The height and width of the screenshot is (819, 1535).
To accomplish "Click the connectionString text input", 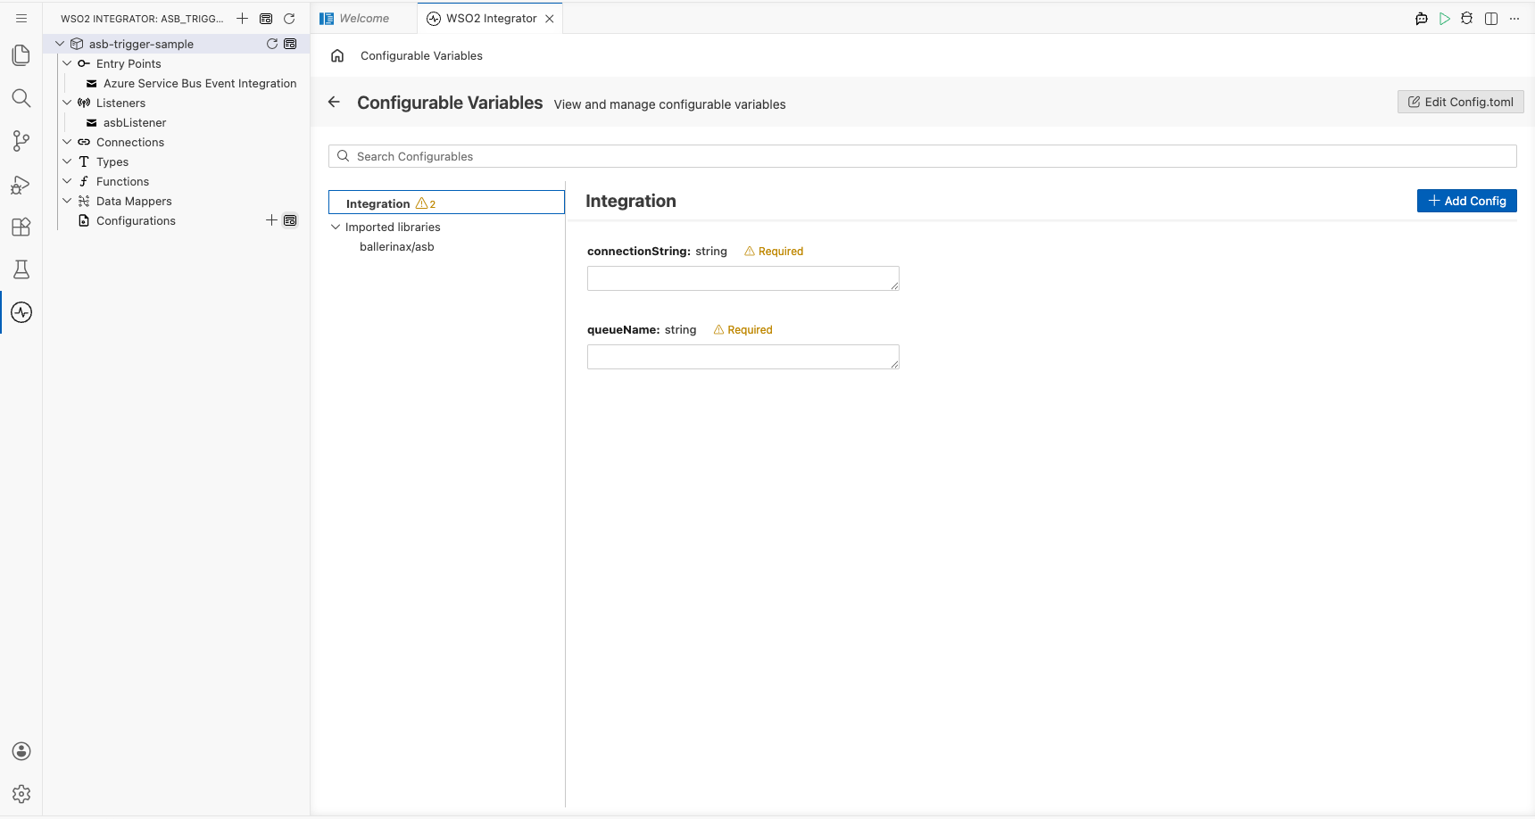I will 743,278.
